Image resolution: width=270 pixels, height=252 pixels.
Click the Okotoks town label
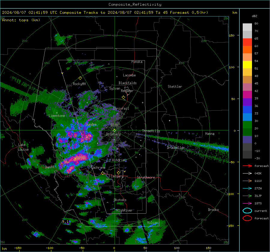point(120,200)
